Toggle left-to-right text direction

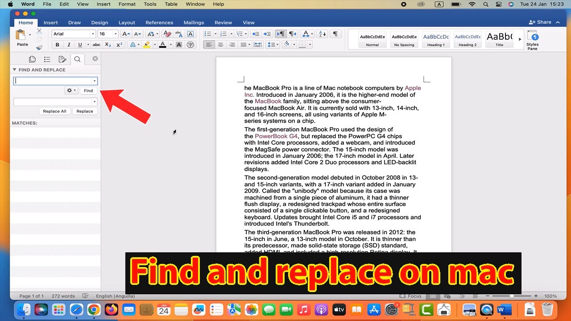click(281, 34)
